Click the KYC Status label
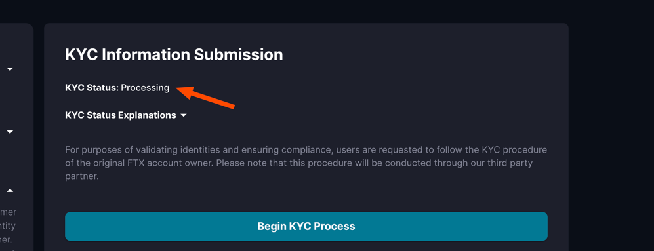Image resolution: width=654 pixels, height=251 pixels. click(92, 88)
